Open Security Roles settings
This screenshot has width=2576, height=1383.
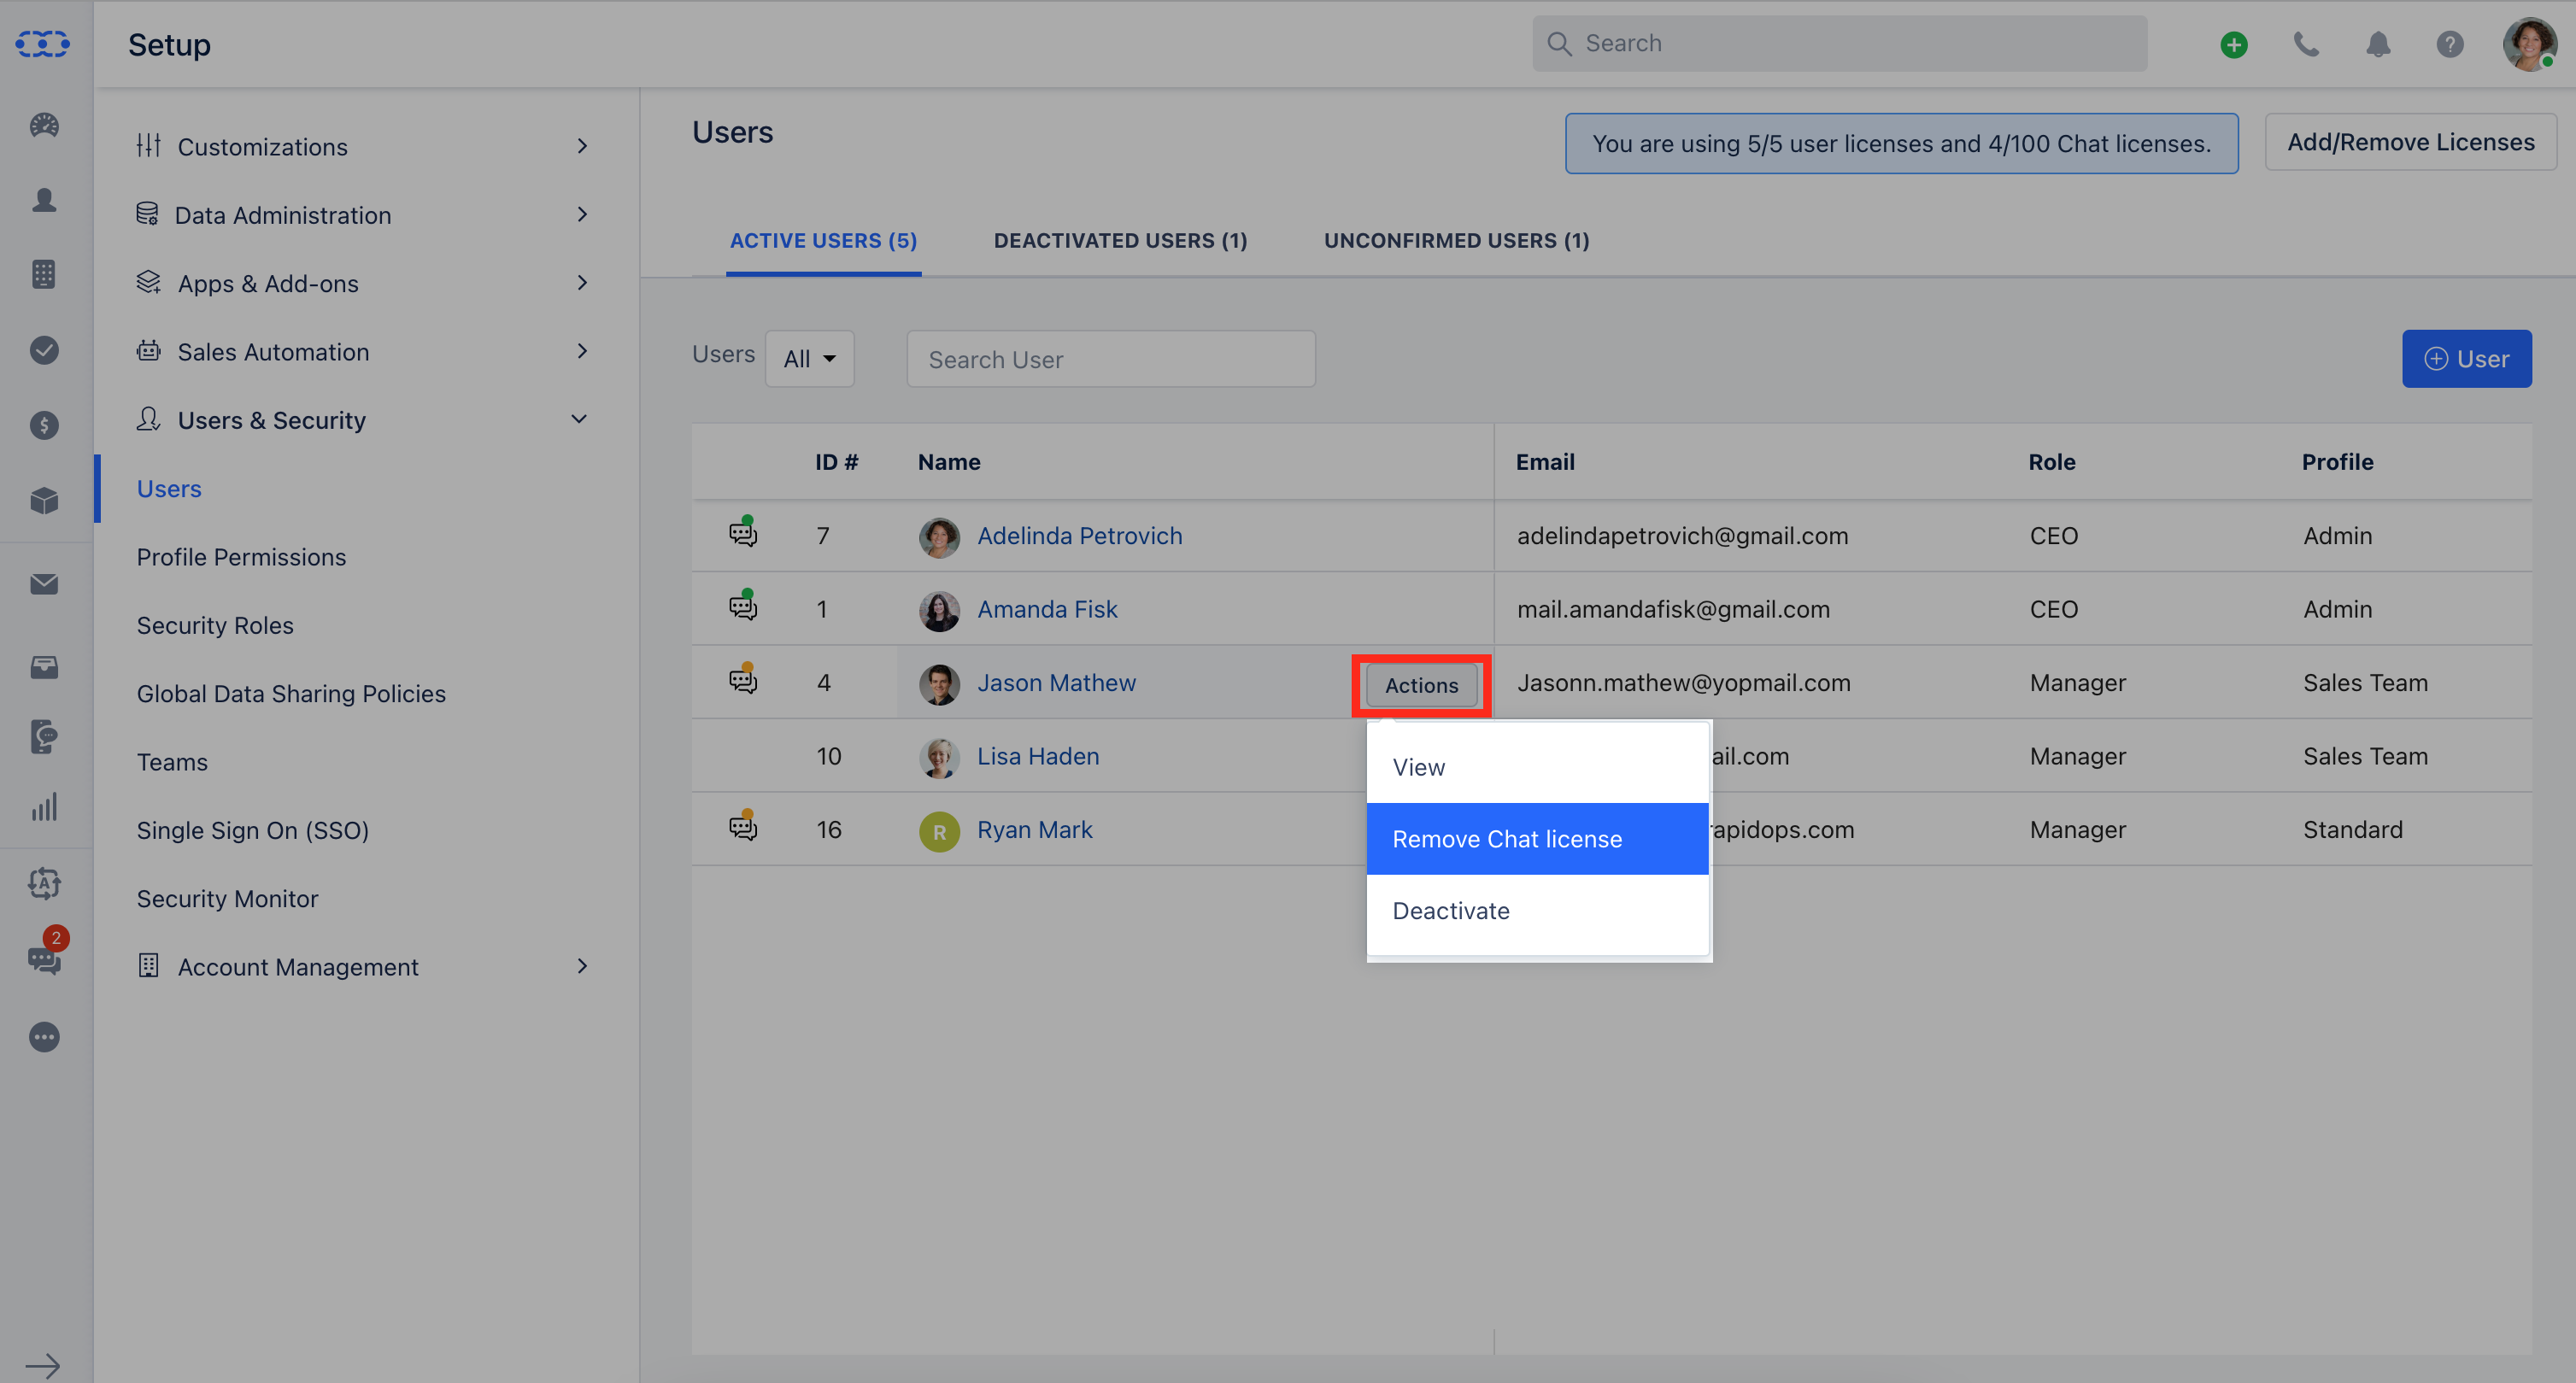215,625
